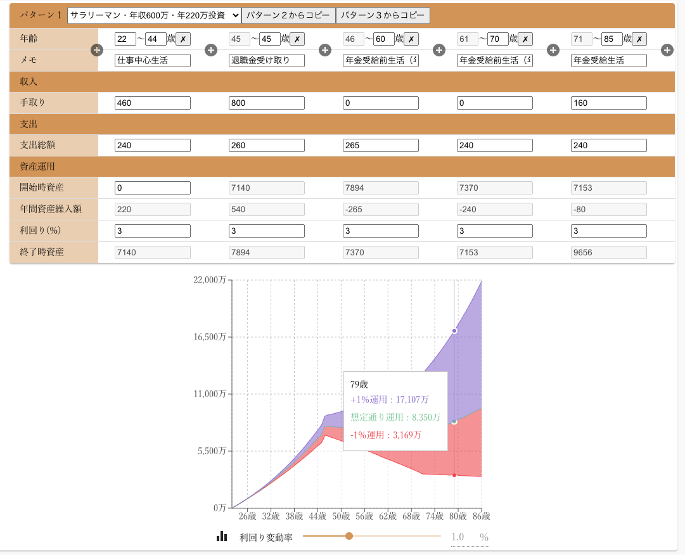
Task: Open the パターン1 preset dropdown
Action: click(x=154, y=15)
